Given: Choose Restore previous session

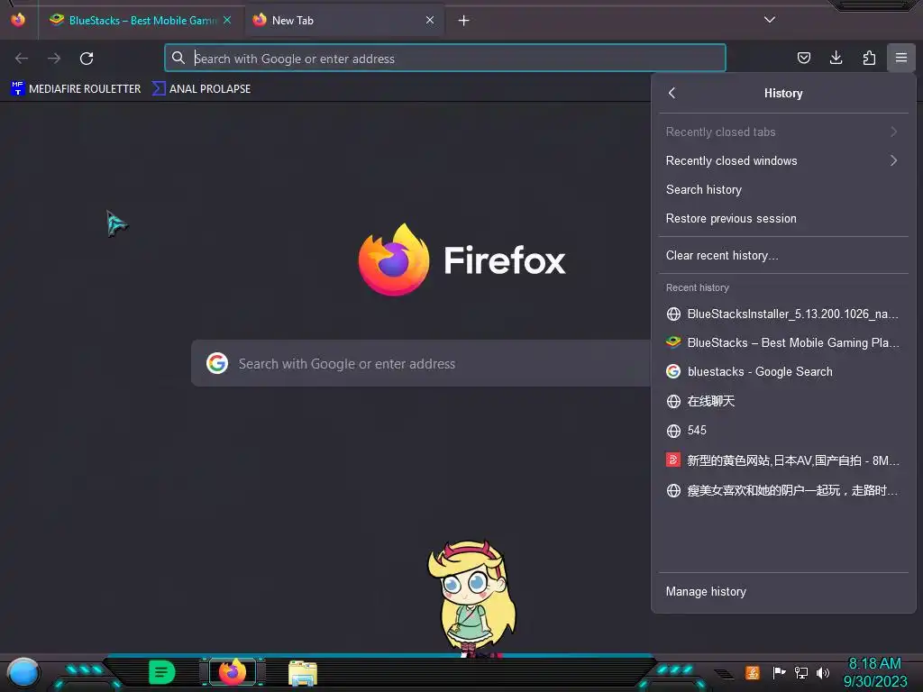Looking at the screenshot, I should point(783,218).
